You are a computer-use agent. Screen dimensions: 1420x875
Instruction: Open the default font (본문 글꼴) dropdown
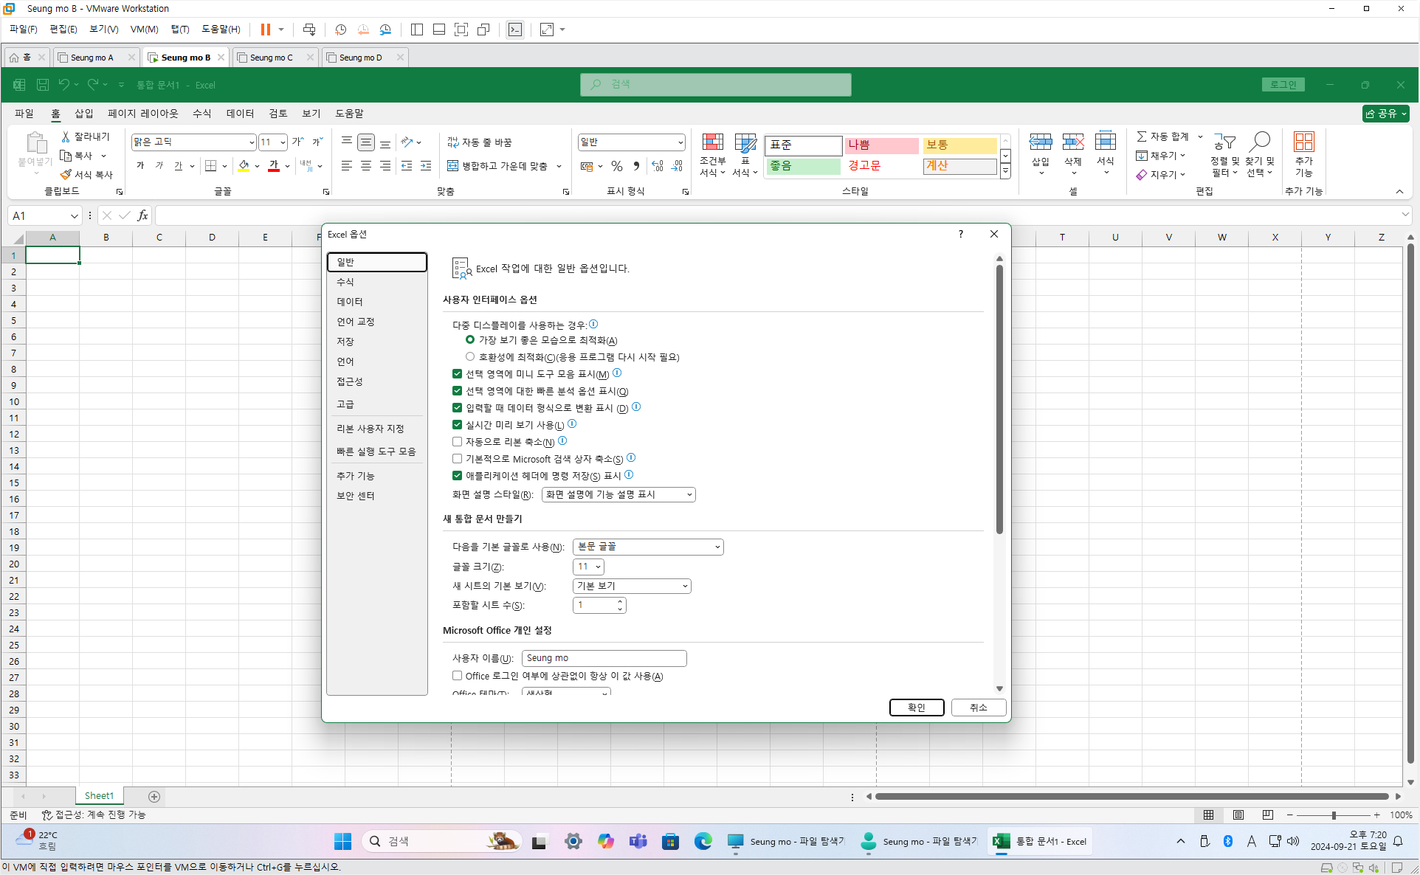point(717,547)
